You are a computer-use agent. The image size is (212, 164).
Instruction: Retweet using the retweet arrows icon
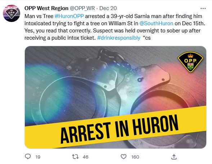(x=75, y=157)
